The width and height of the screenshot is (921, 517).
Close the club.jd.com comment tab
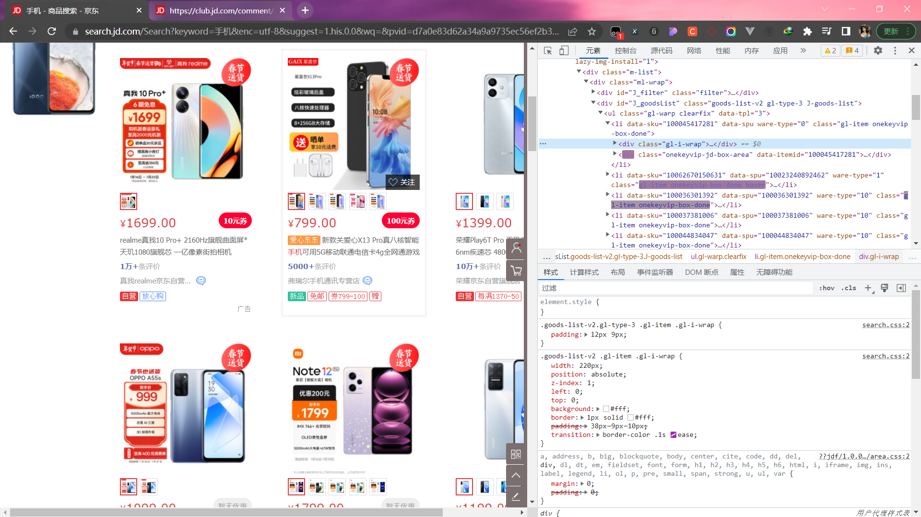283,10
